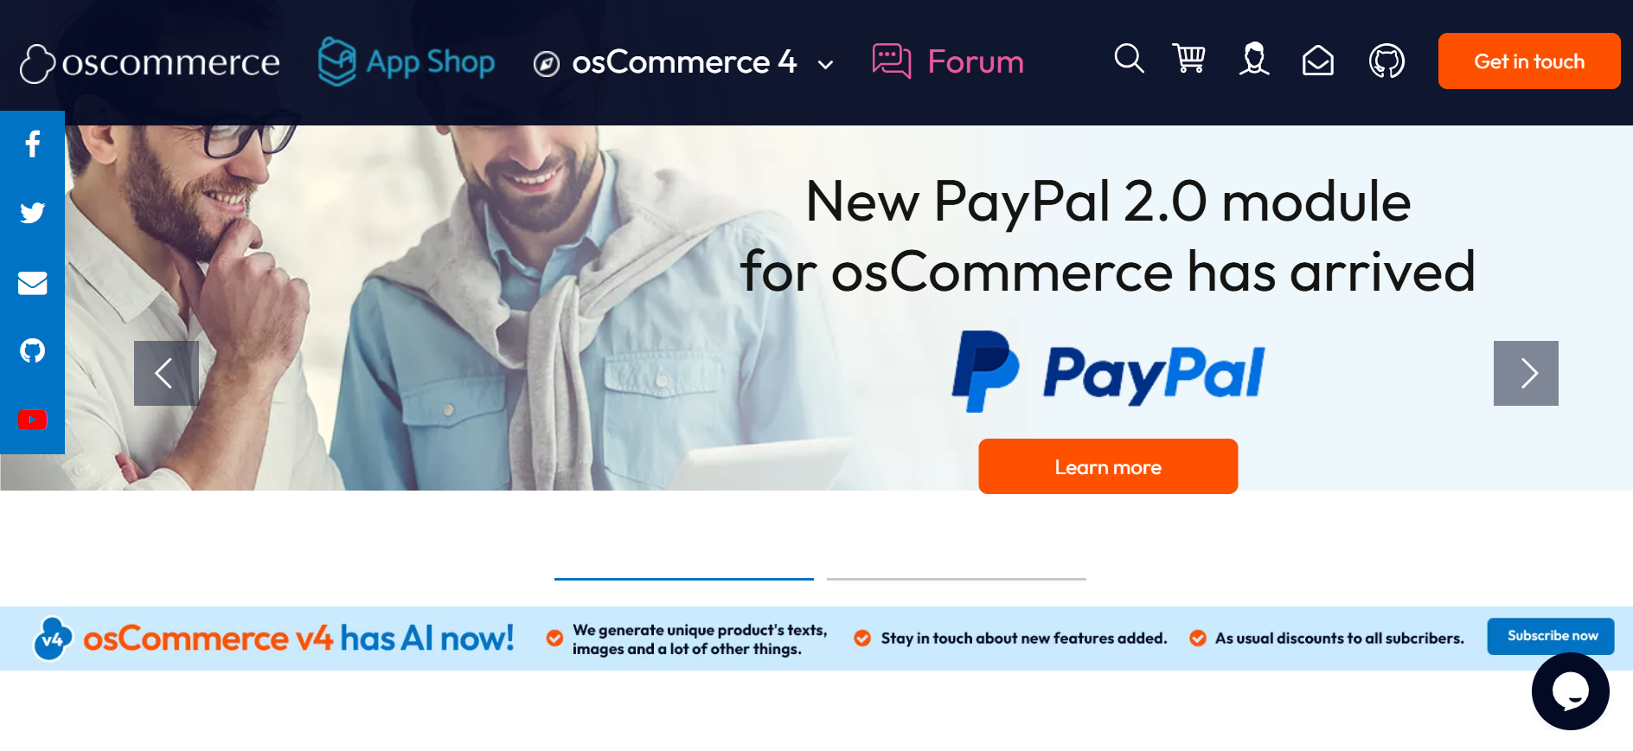
Task: Open the live chat bubble
Action: (1570, 691)
